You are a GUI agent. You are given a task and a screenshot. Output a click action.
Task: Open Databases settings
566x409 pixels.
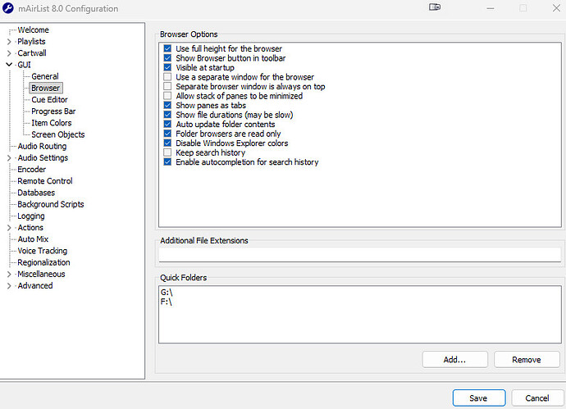click(x=36, y=193)
